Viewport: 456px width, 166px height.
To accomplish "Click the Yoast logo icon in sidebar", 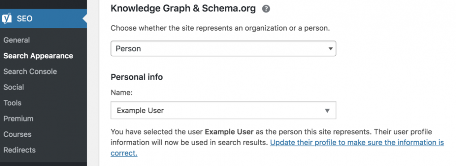I will (x=7, y=18).
